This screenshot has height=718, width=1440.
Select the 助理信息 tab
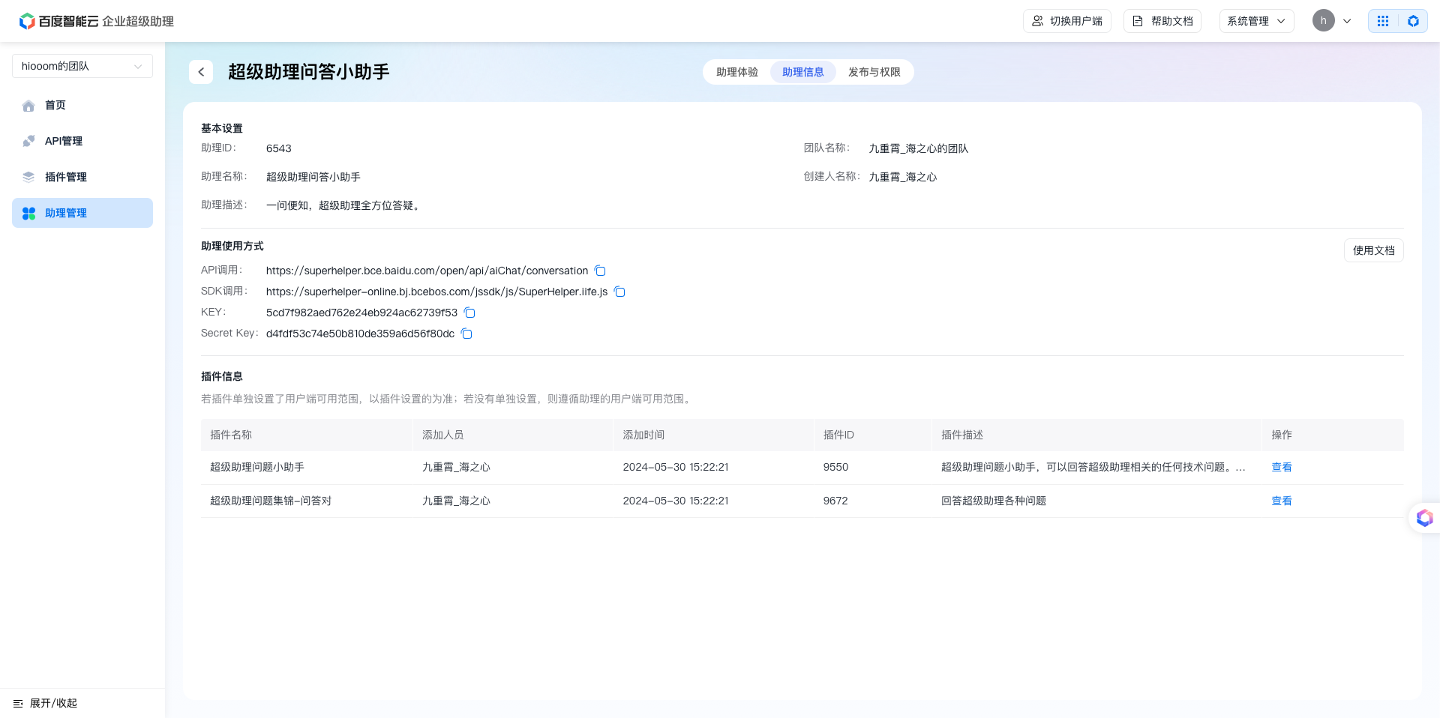point(803,72)
